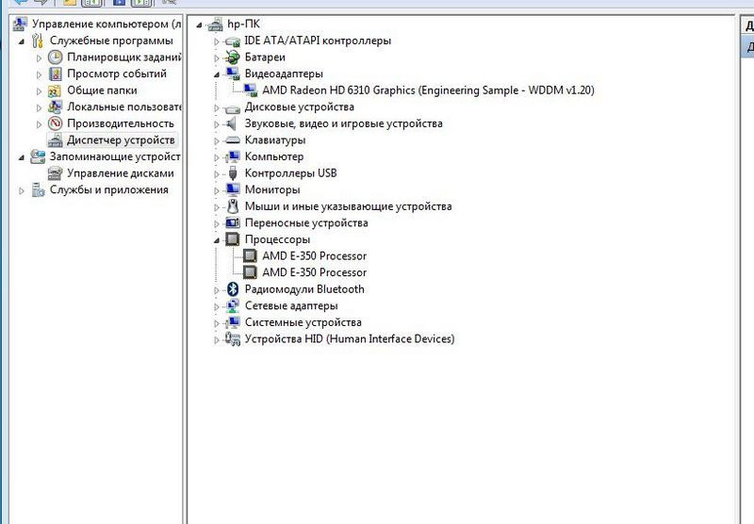Click the Батареи battery icon
This screenshot has height=524, width=754.
(x=233, y=57)
